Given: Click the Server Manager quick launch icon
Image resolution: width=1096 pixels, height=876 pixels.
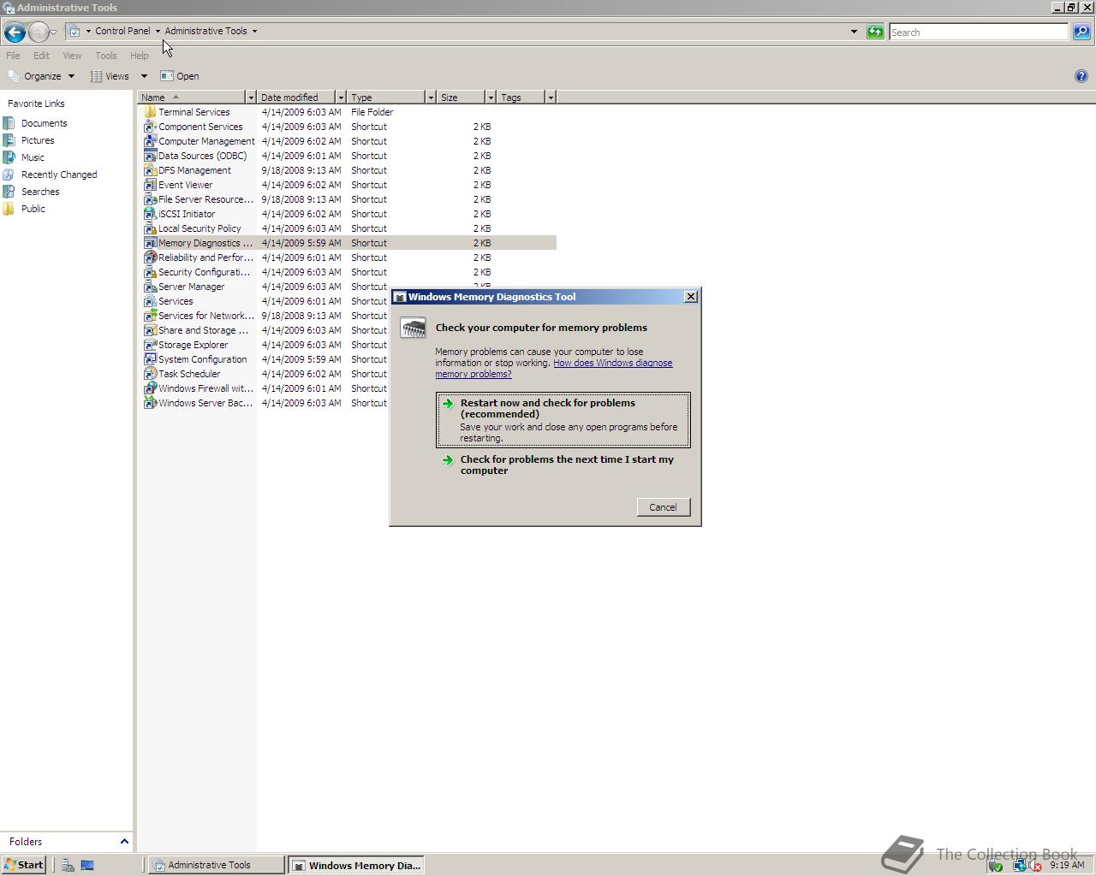Looking at the screenshot, I should click(x=68, y=865).
